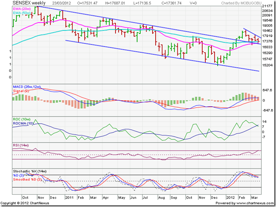The width and height of the screenshot is (276, 207).
Task: Click the 'Charted By MOBUGOBU' text
Action: (x=241, y=3)
